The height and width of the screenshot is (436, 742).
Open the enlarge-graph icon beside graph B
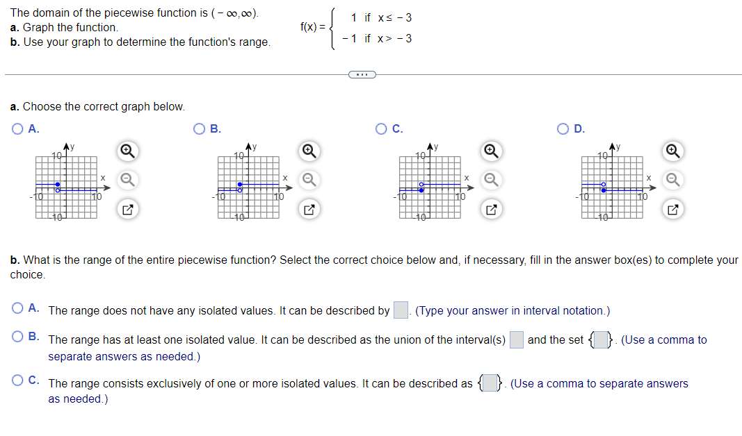coord(309,209)
